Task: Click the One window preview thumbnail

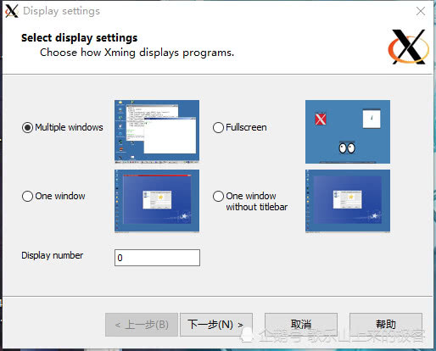Action: [x=157, y=201]
